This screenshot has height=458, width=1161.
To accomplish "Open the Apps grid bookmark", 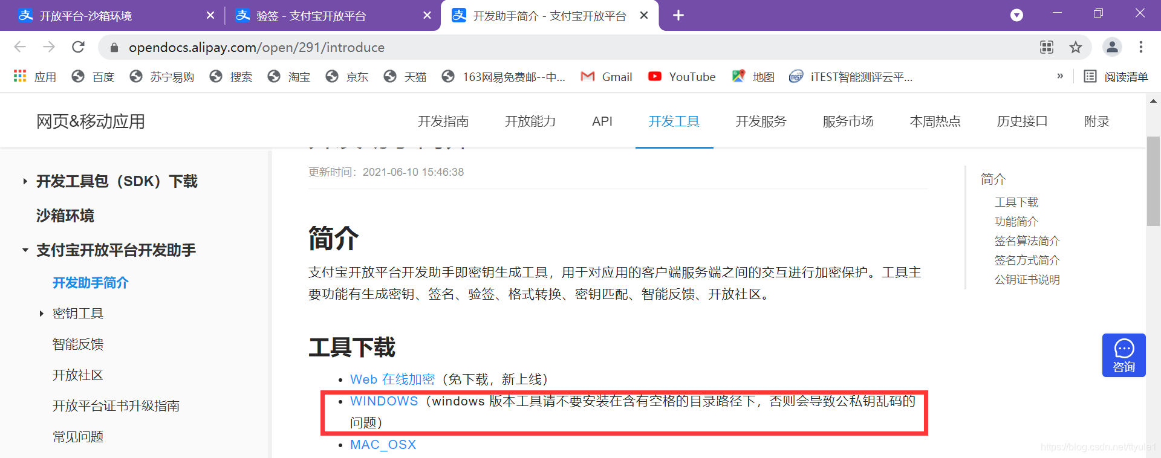I will [34, 77].
